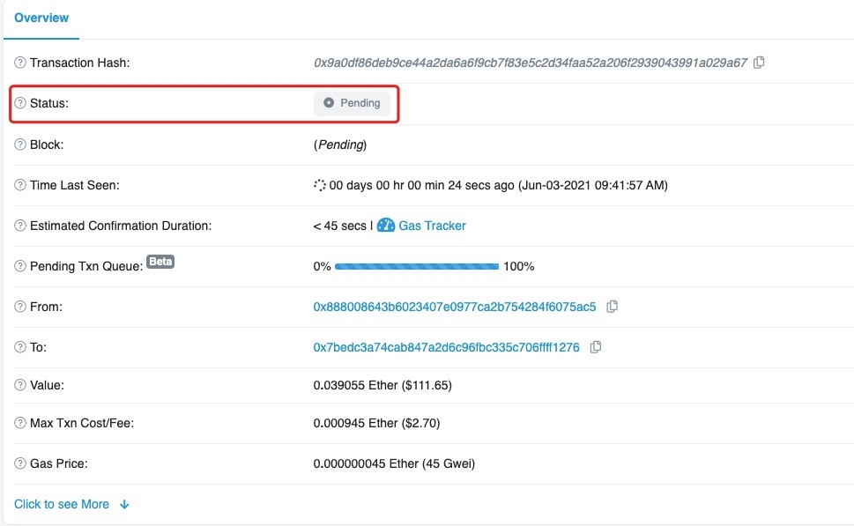Image resolution: width=854 pixels, height=526 pixels.
Task: Open the From address 0x888008643b link
Action: (x=454, y=307)
